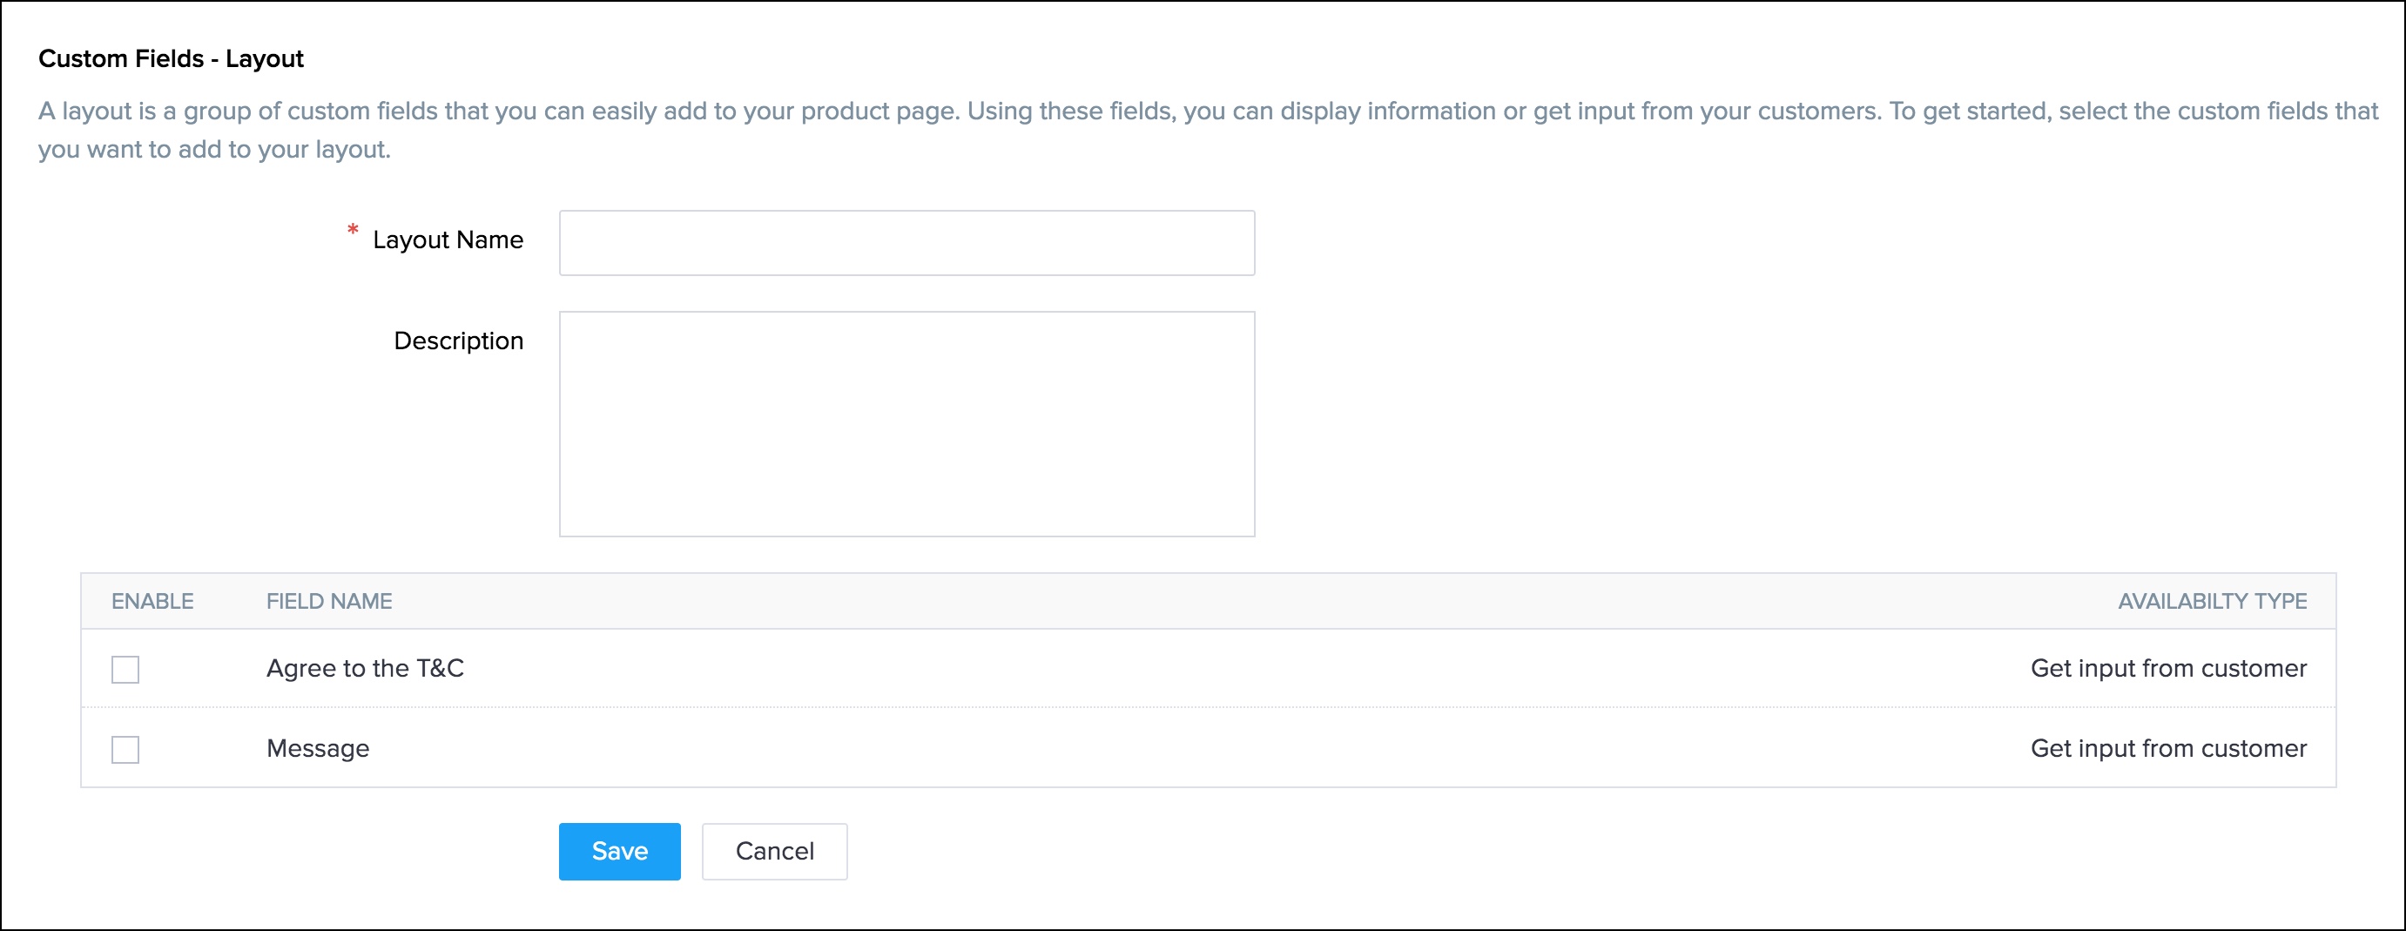
Task: Click the red required asterisk
Action: tap(352, 230)
